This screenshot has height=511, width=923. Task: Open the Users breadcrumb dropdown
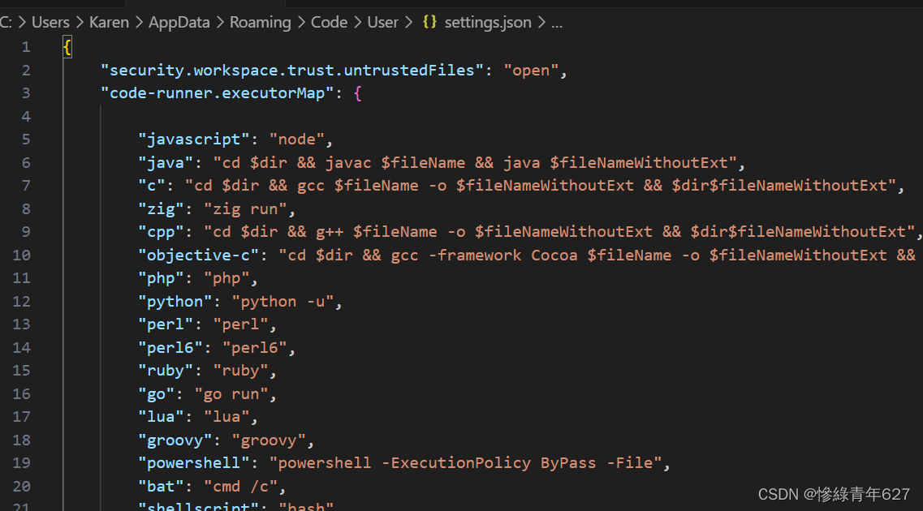click(50, 22)
